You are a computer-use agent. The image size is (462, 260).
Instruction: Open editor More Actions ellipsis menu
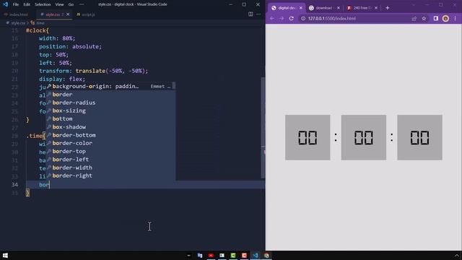coord(258,14)
